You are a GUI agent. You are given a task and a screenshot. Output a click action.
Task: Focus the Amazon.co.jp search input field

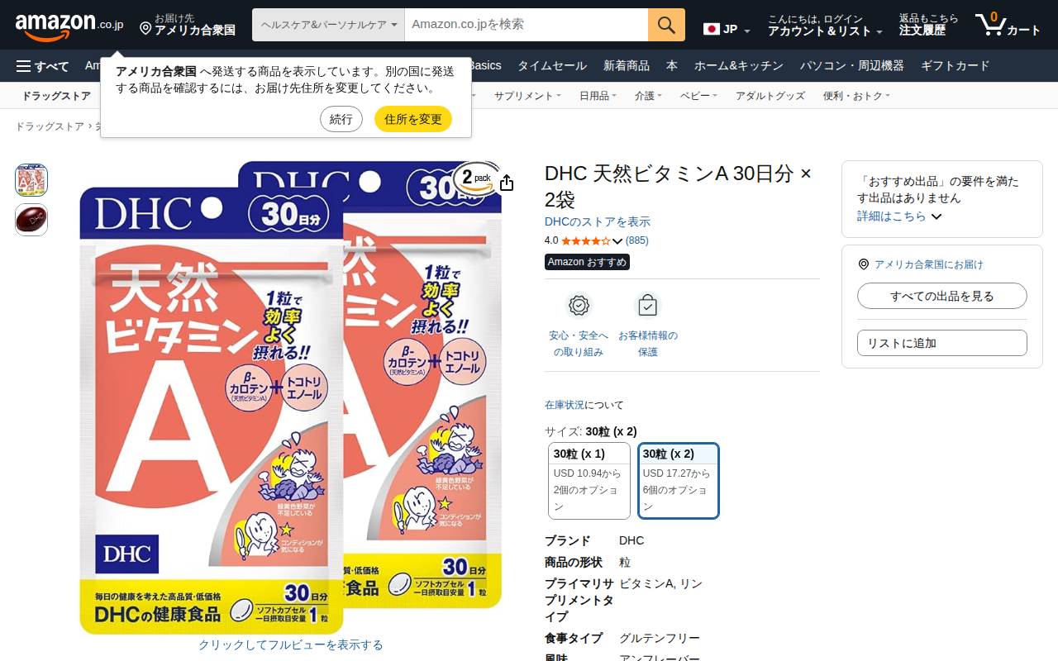point(527,25)
